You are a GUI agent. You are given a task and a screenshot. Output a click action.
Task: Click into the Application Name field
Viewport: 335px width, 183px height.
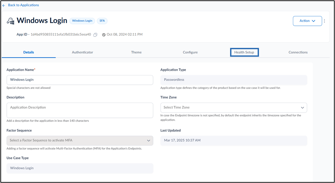coord(80,80)
